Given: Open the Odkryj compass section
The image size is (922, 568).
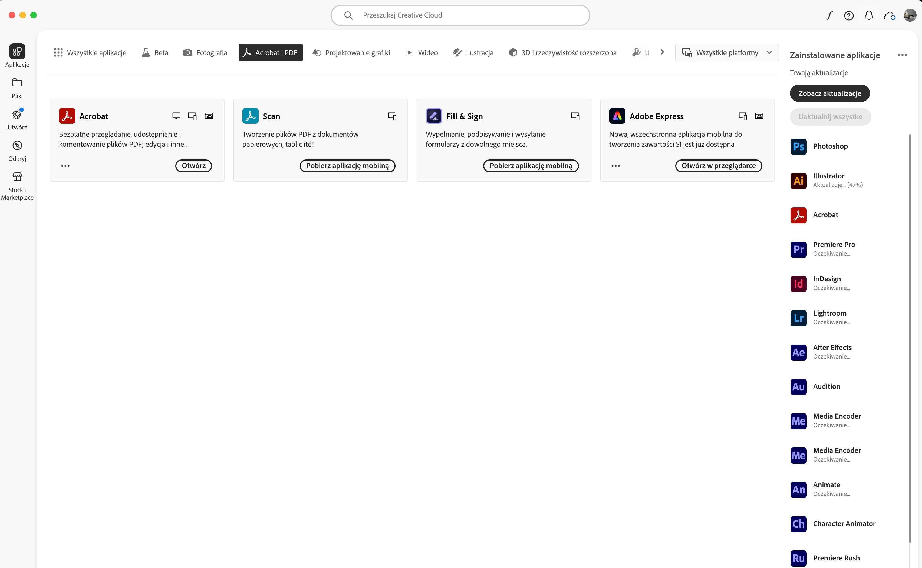Looking at the screenshot, I should pos(17,151).
